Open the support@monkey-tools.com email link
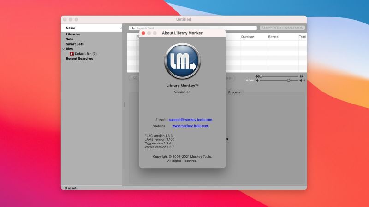This screenshot has width=369, height=207. 190,120
